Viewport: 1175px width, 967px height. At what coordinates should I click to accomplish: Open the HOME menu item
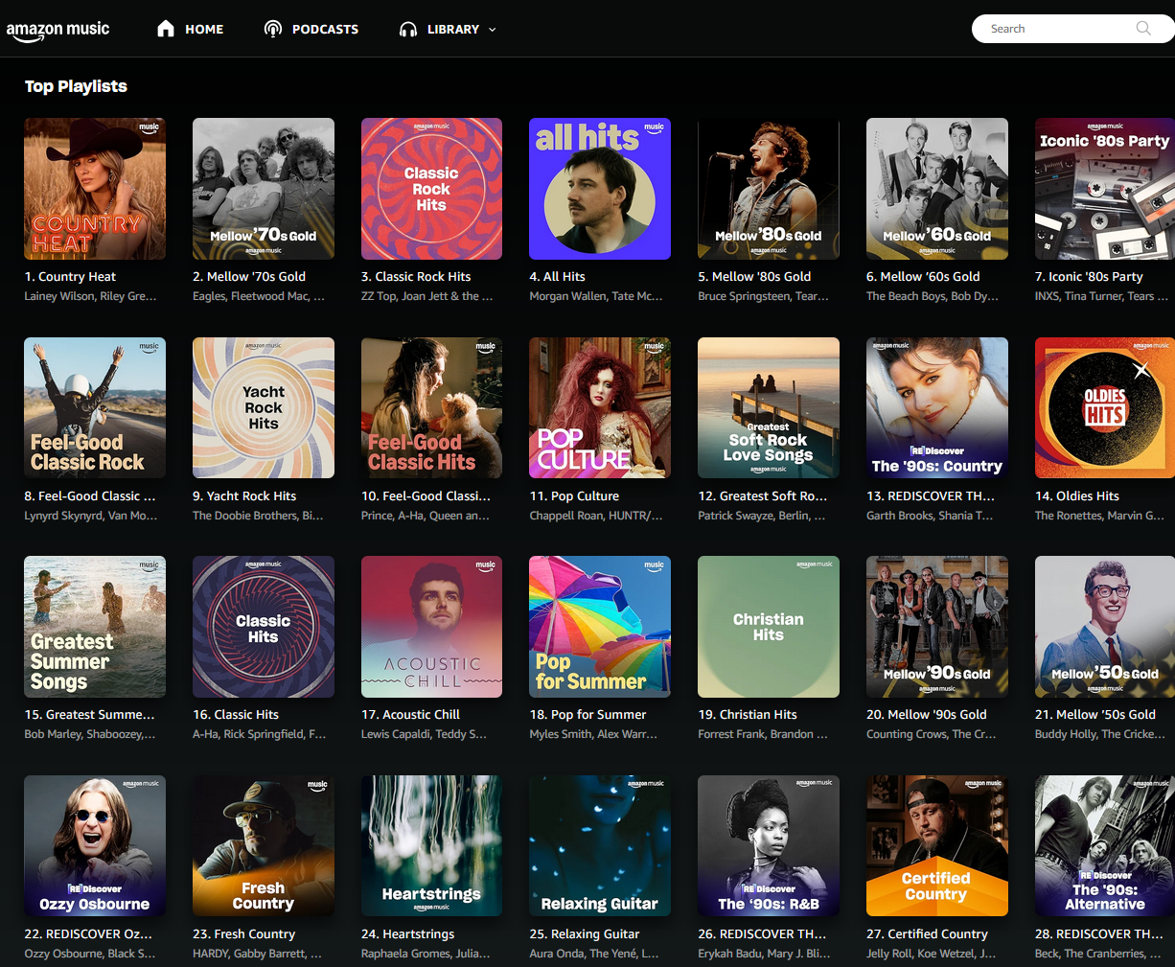coord(204,30)
